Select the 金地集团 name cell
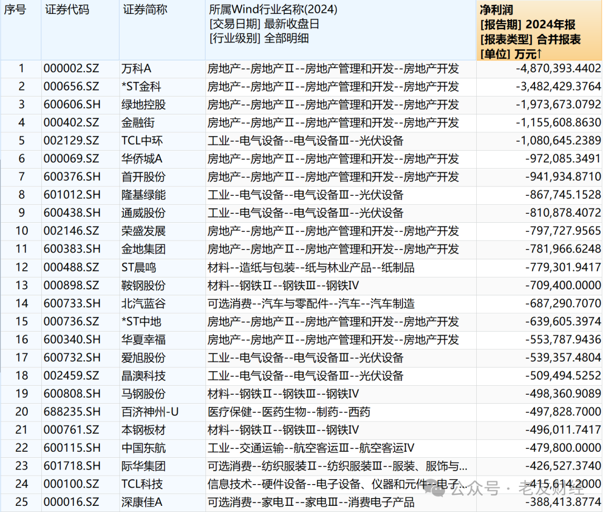603x512 pixels. pos(162,250)
